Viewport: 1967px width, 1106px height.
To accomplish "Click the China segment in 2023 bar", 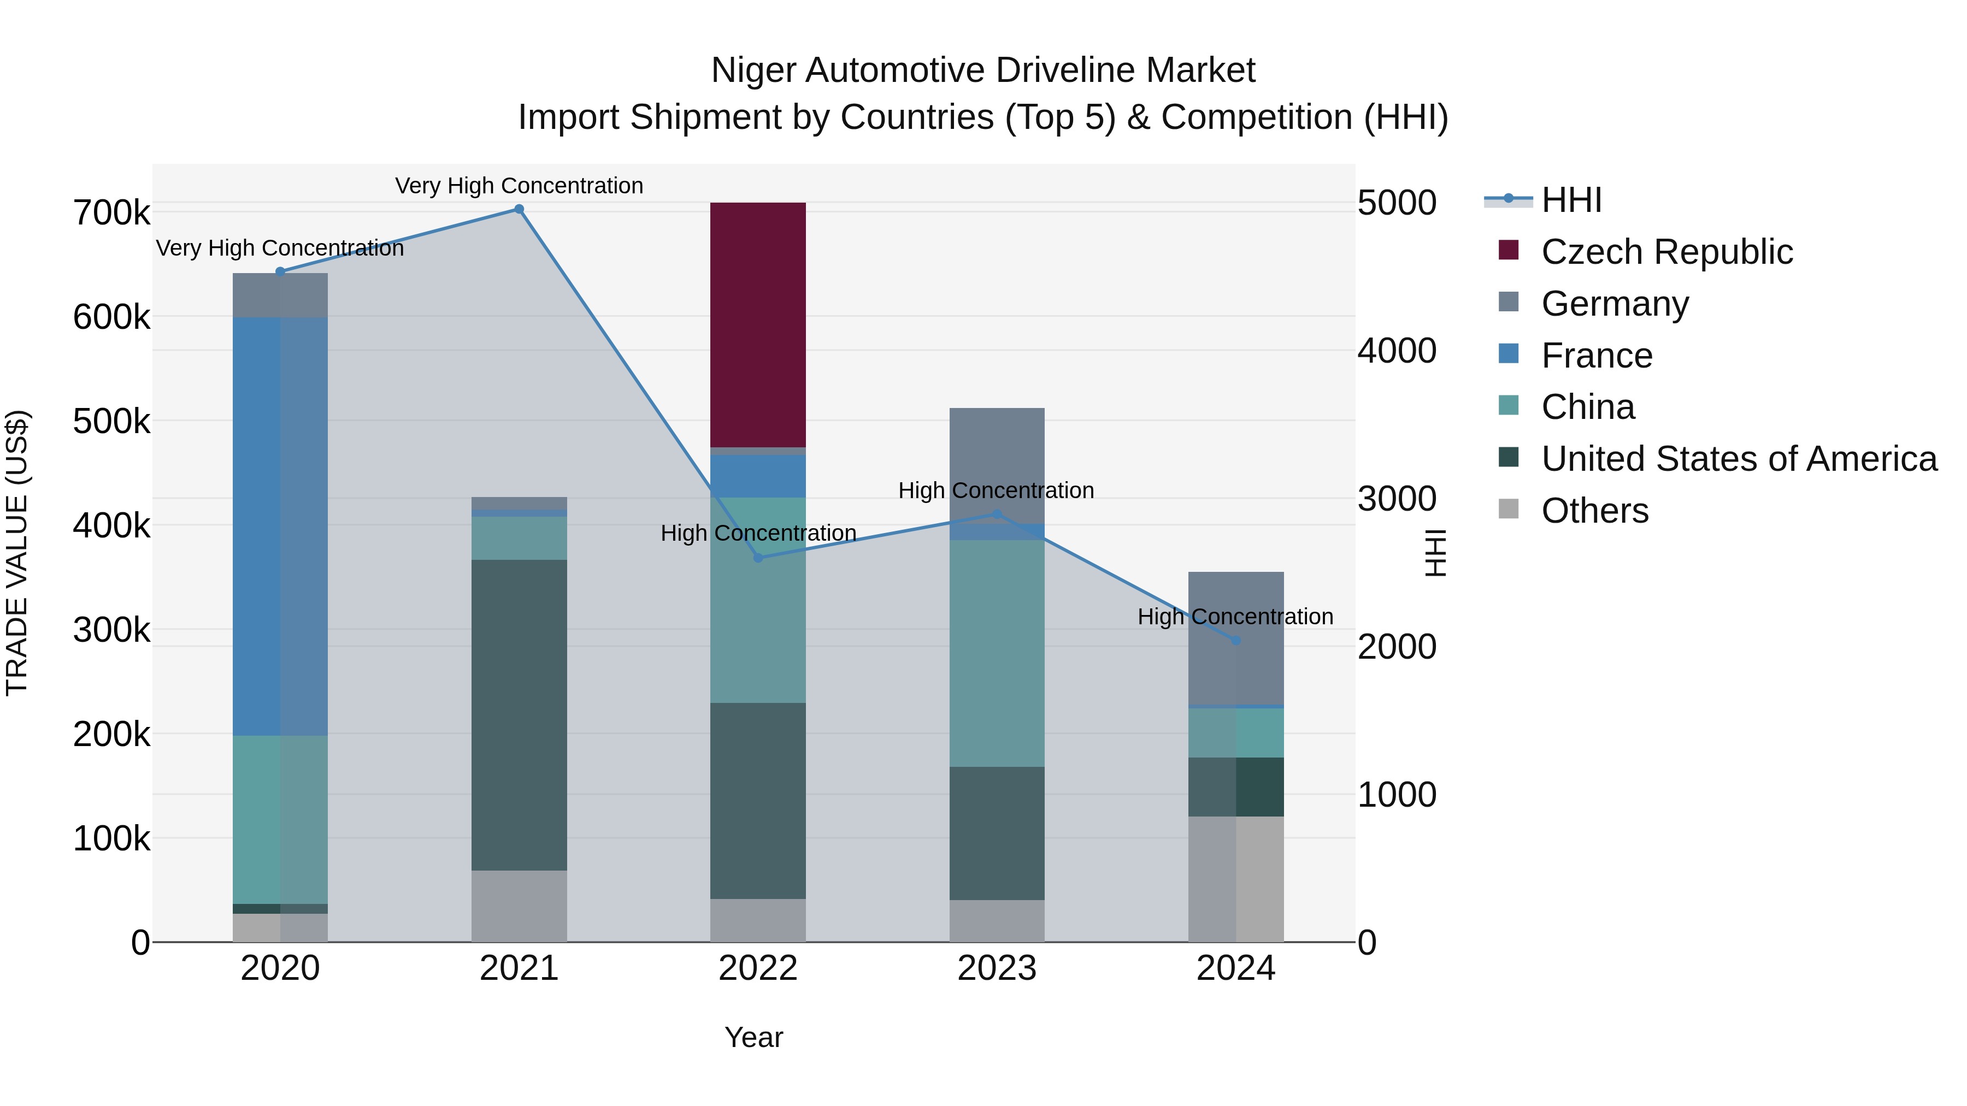I will click(997, 653).
